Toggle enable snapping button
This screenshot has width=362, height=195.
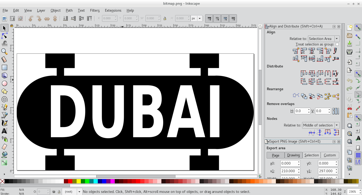(358, 27)
